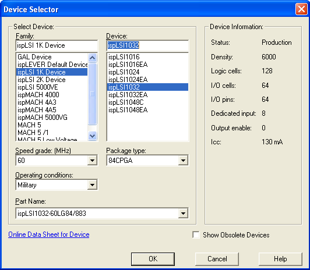Click Family list scroll down arrow
The height and width of the screenshot is (270, 310).
(92, 136)
